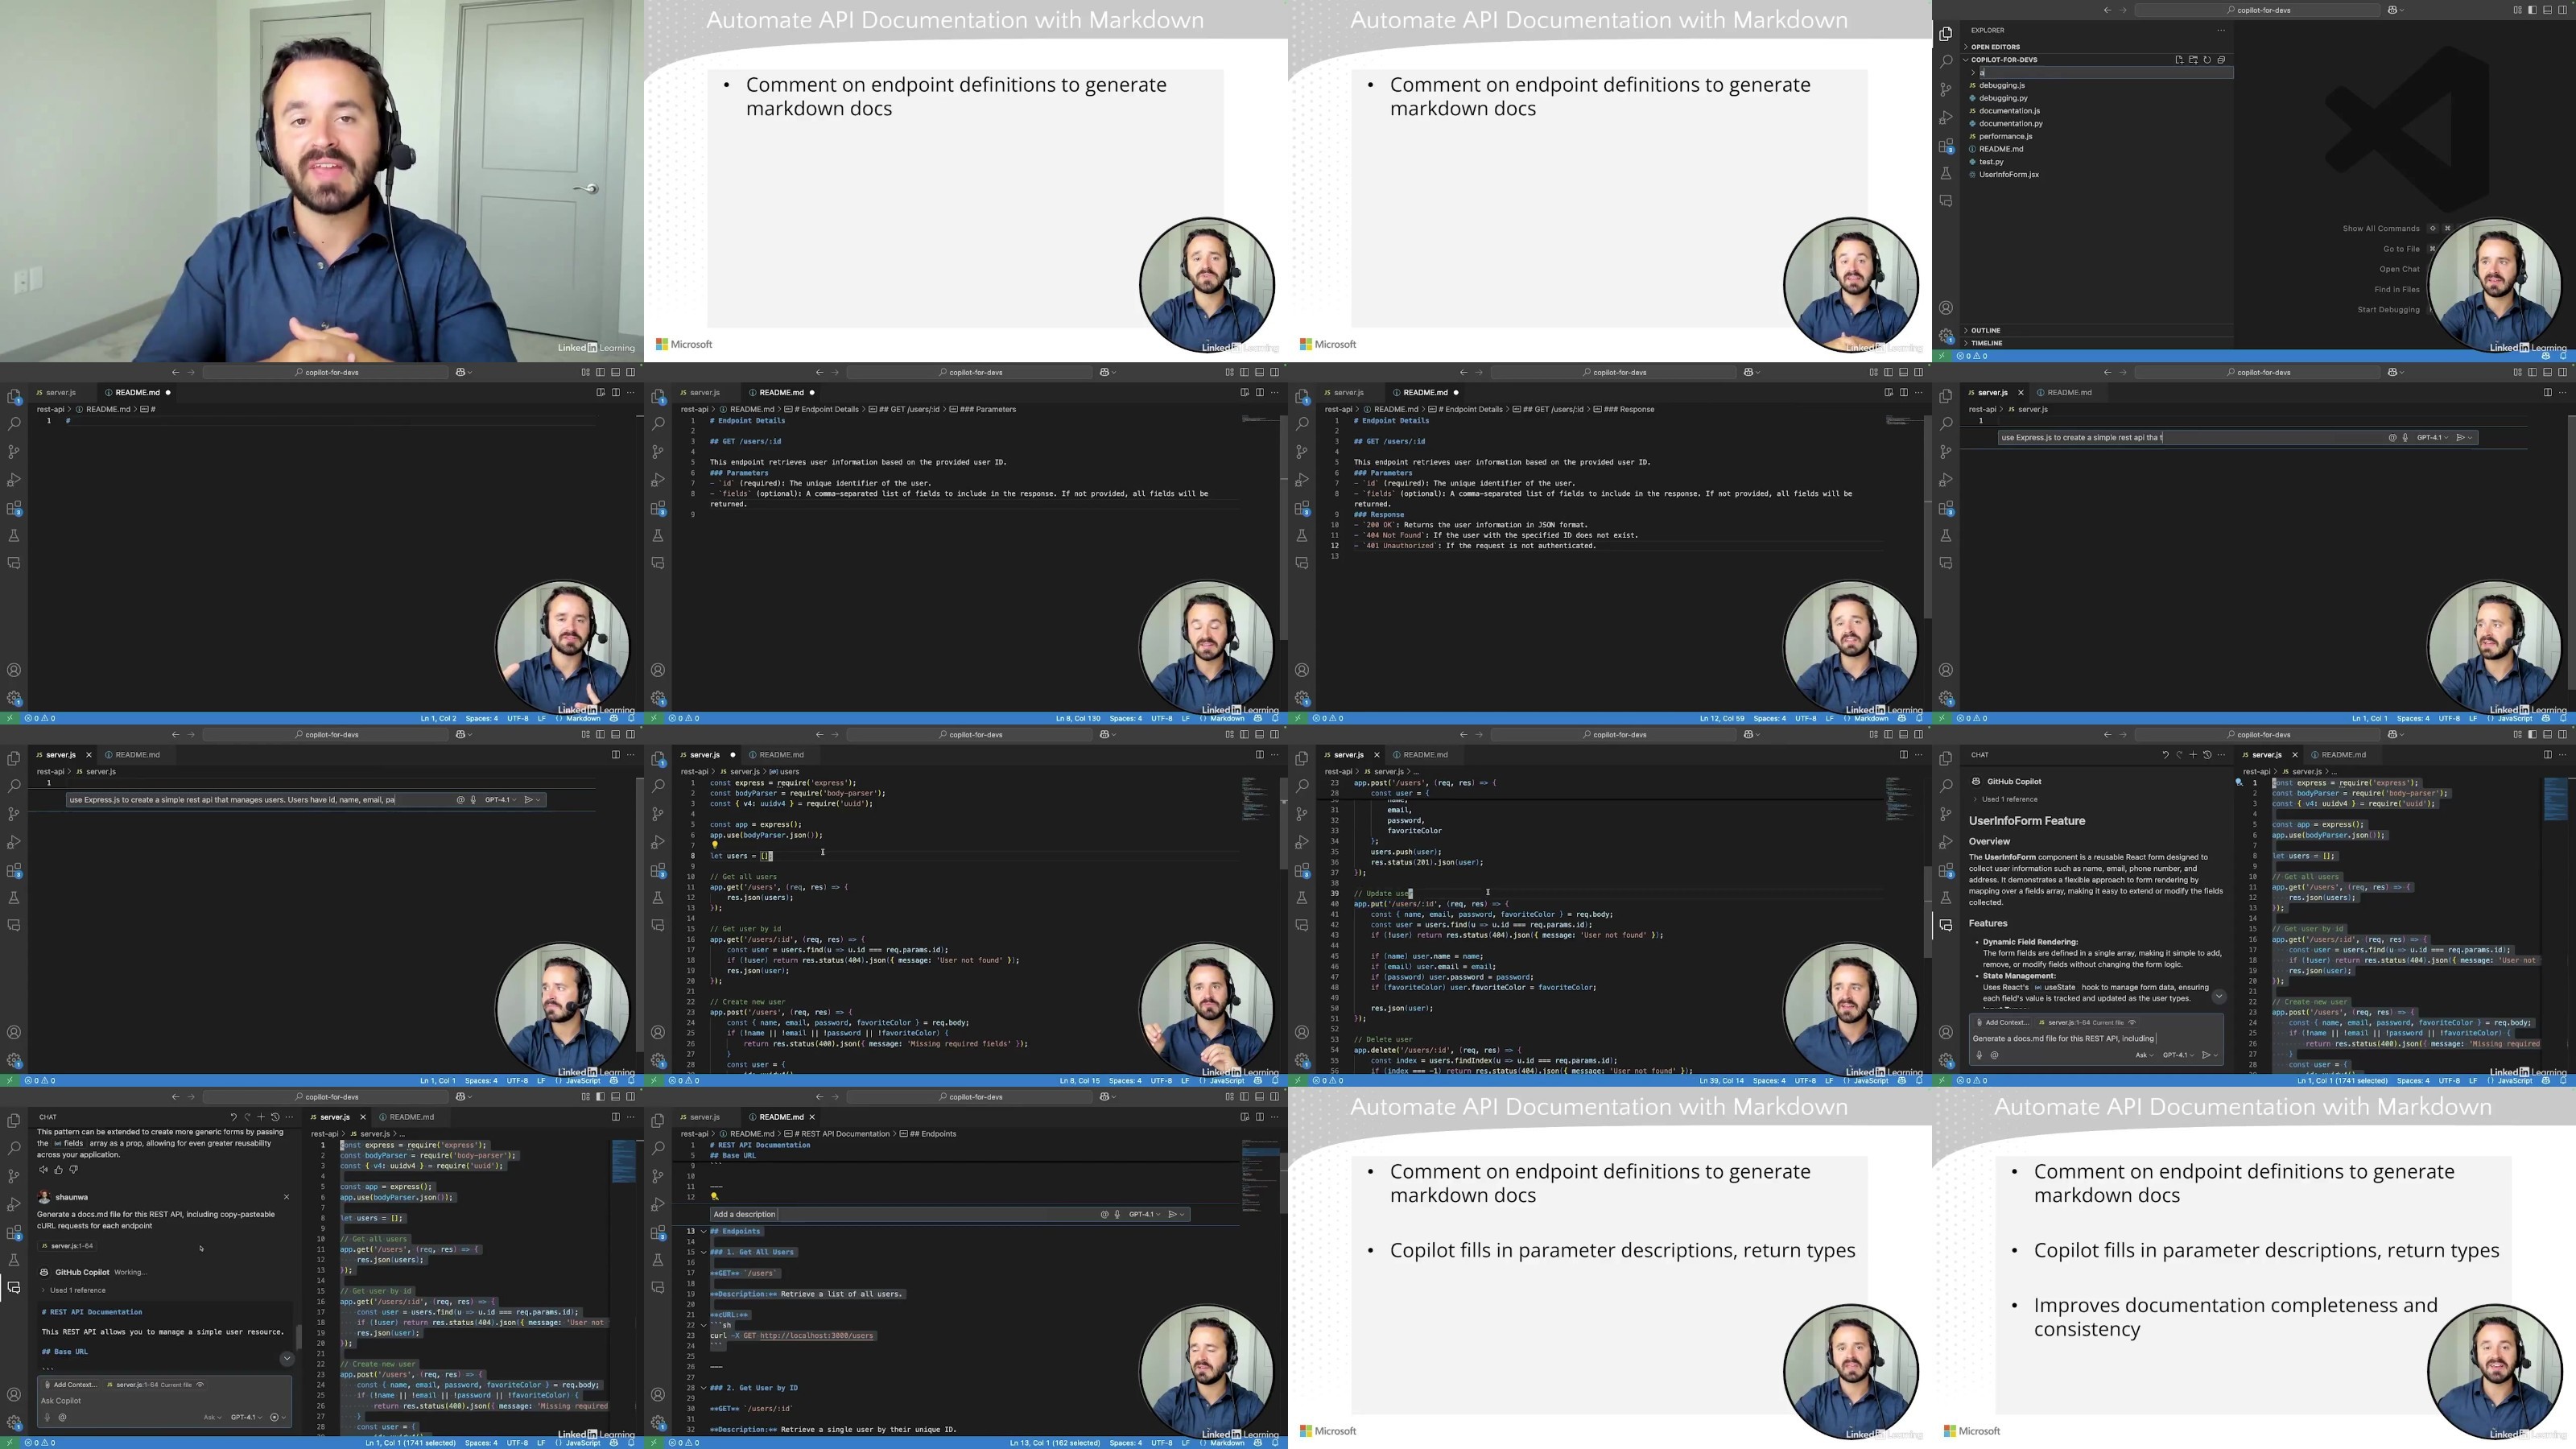
Task: Open Accounts in Explorer frame's activity bar
Action: click(1946, 308)
